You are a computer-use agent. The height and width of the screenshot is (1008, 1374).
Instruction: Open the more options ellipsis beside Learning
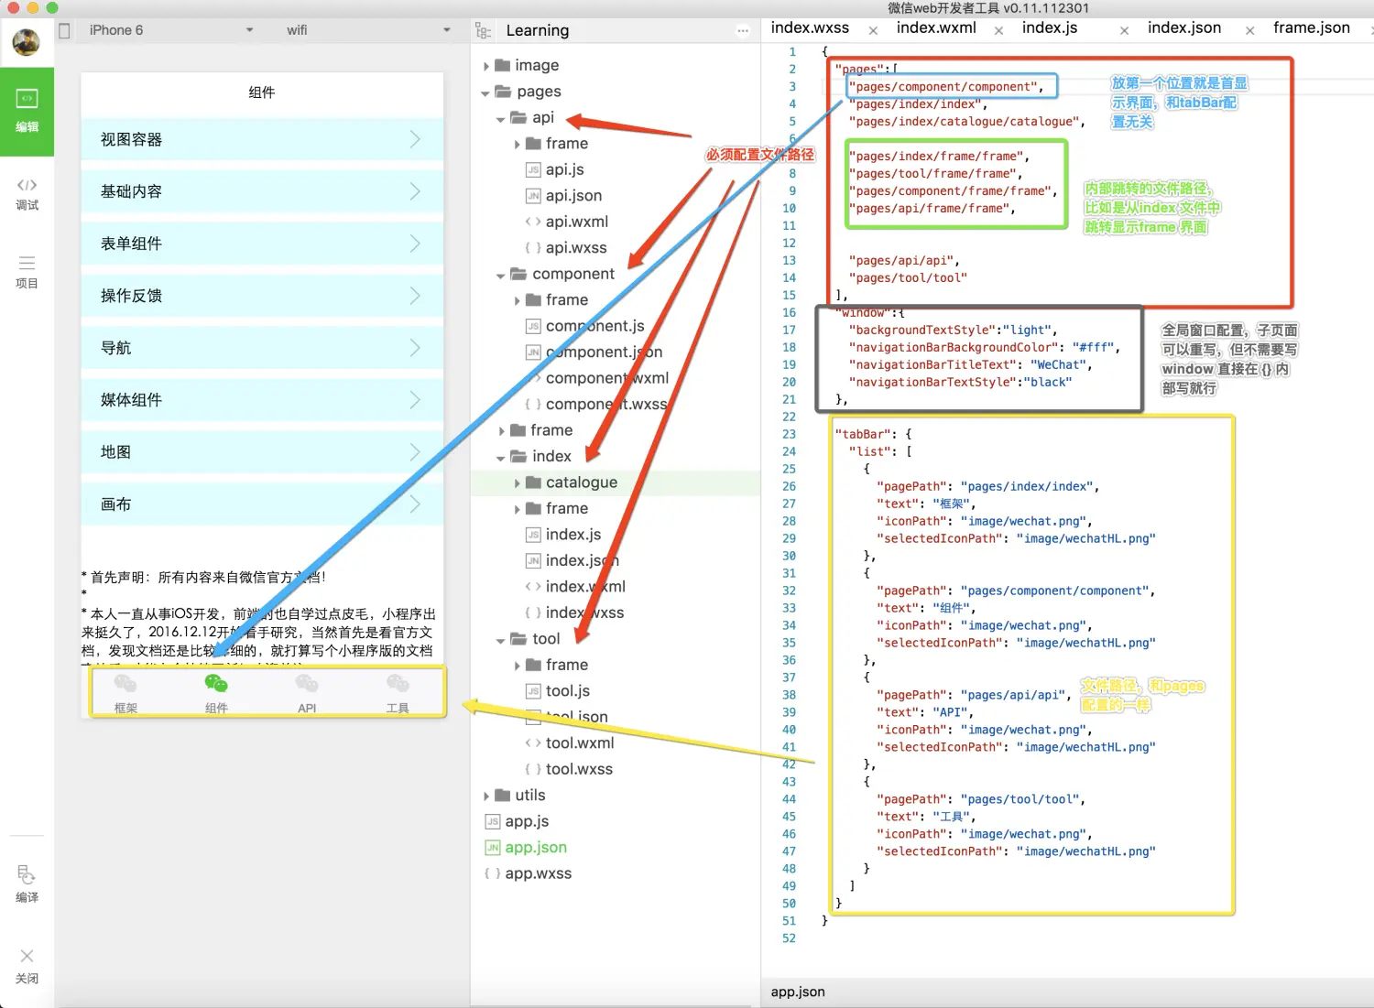coord(742,31)
